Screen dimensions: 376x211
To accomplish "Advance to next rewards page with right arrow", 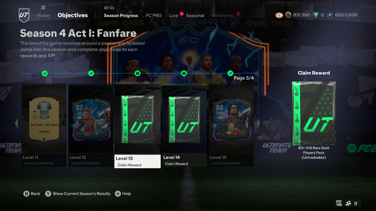I will pyautogui.click(x=259, y=124).
